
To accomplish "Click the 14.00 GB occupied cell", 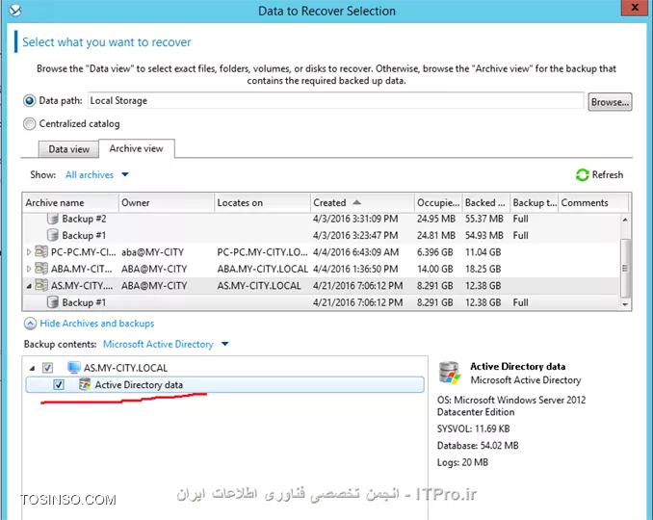I will coord(434,269).
